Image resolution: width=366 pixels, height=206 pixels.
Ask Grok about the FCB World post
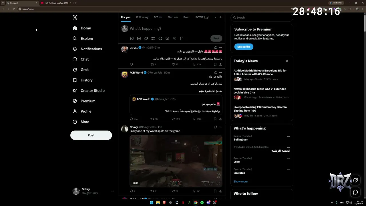[216, 73]
